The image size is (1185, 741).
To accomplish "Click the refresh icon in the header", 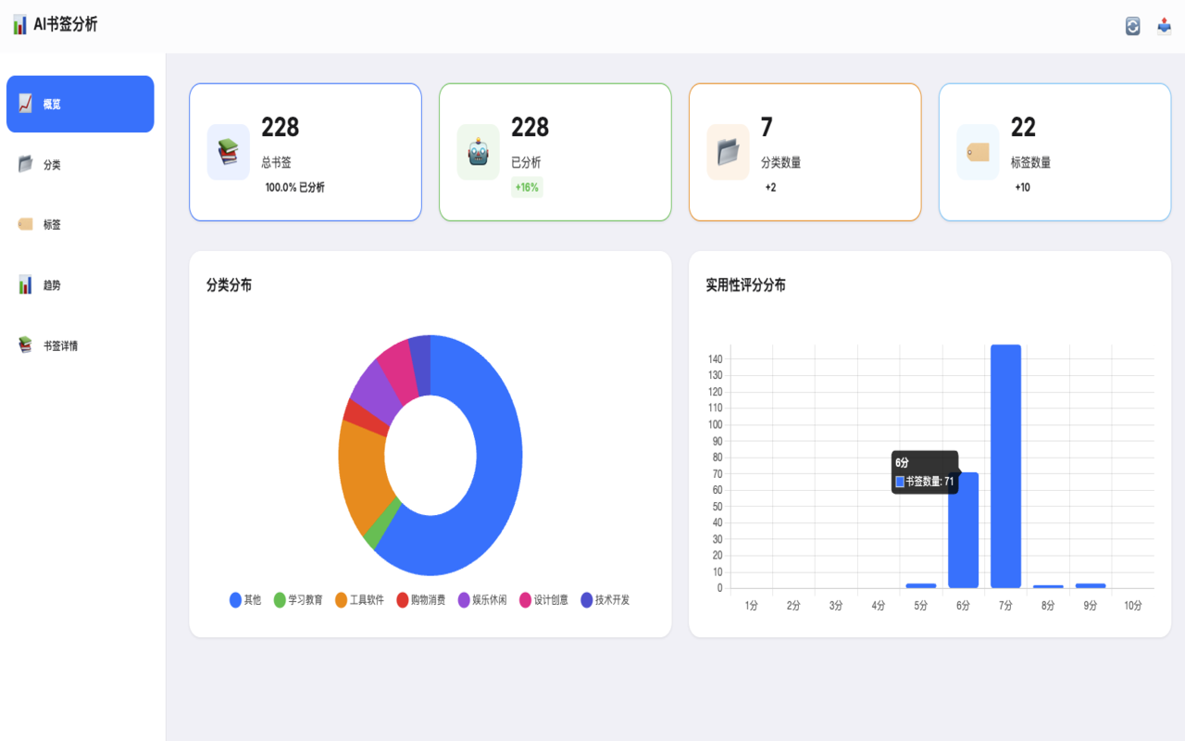I will pyautogui.click(x=1132, y=26).
